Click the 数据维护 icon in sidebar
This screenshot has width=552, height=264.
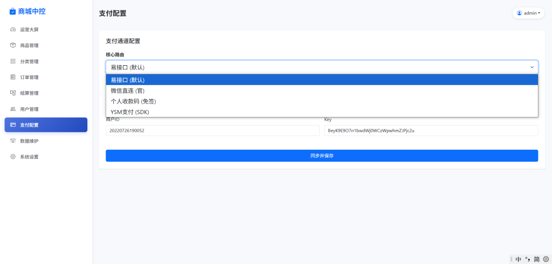click(13, 141)
